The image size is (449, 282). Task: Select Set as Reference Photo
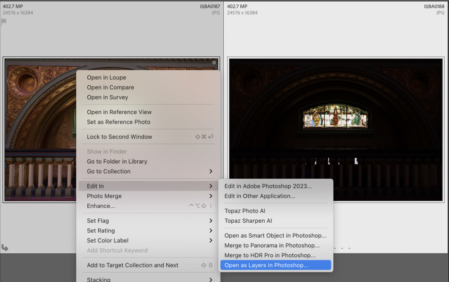point(118,122)
